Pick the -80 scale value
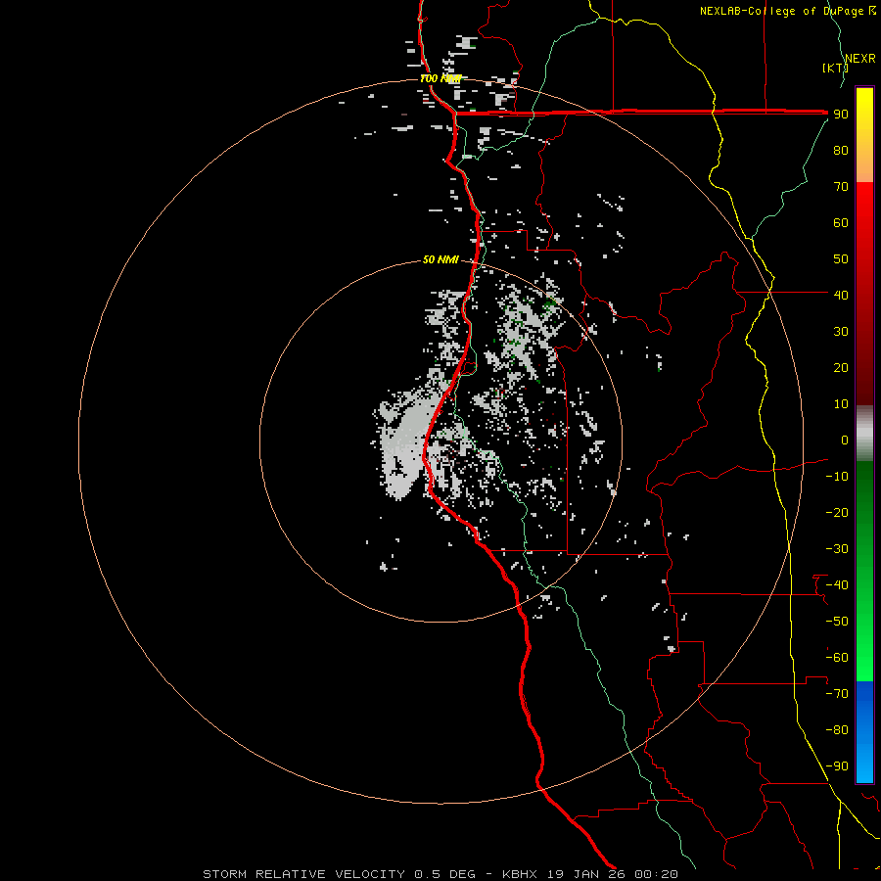881x881 pixels. (837, 730)
